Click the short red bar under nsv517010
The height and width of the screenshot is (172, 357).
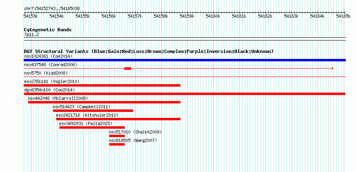coord(117,136)
